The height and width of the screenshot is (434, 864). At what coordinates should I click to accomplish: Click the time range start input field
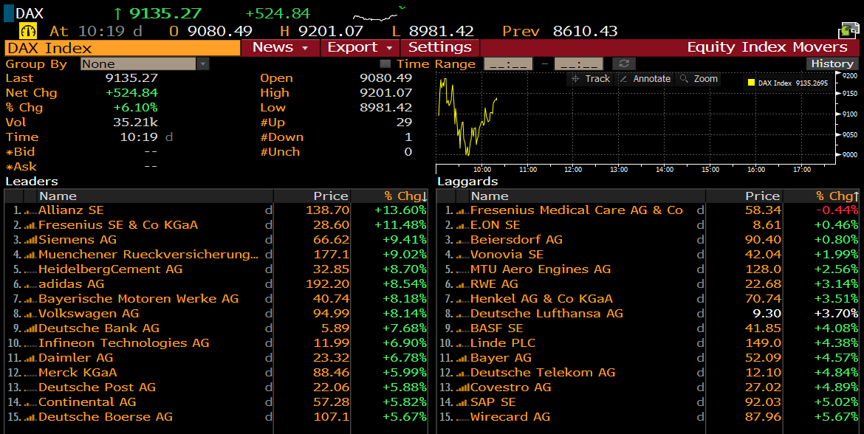[507, 64]
